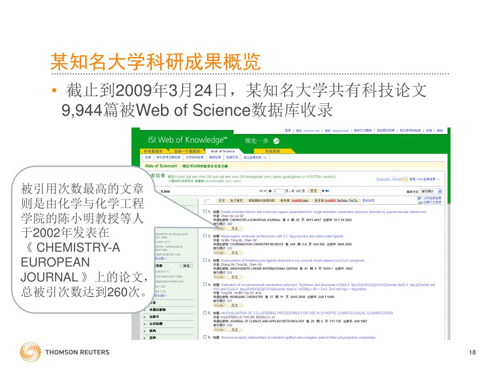Open 全文 for the CLUSTERING PROCEDURES article
The image size is (495, 371).
[x=234, y=329]
